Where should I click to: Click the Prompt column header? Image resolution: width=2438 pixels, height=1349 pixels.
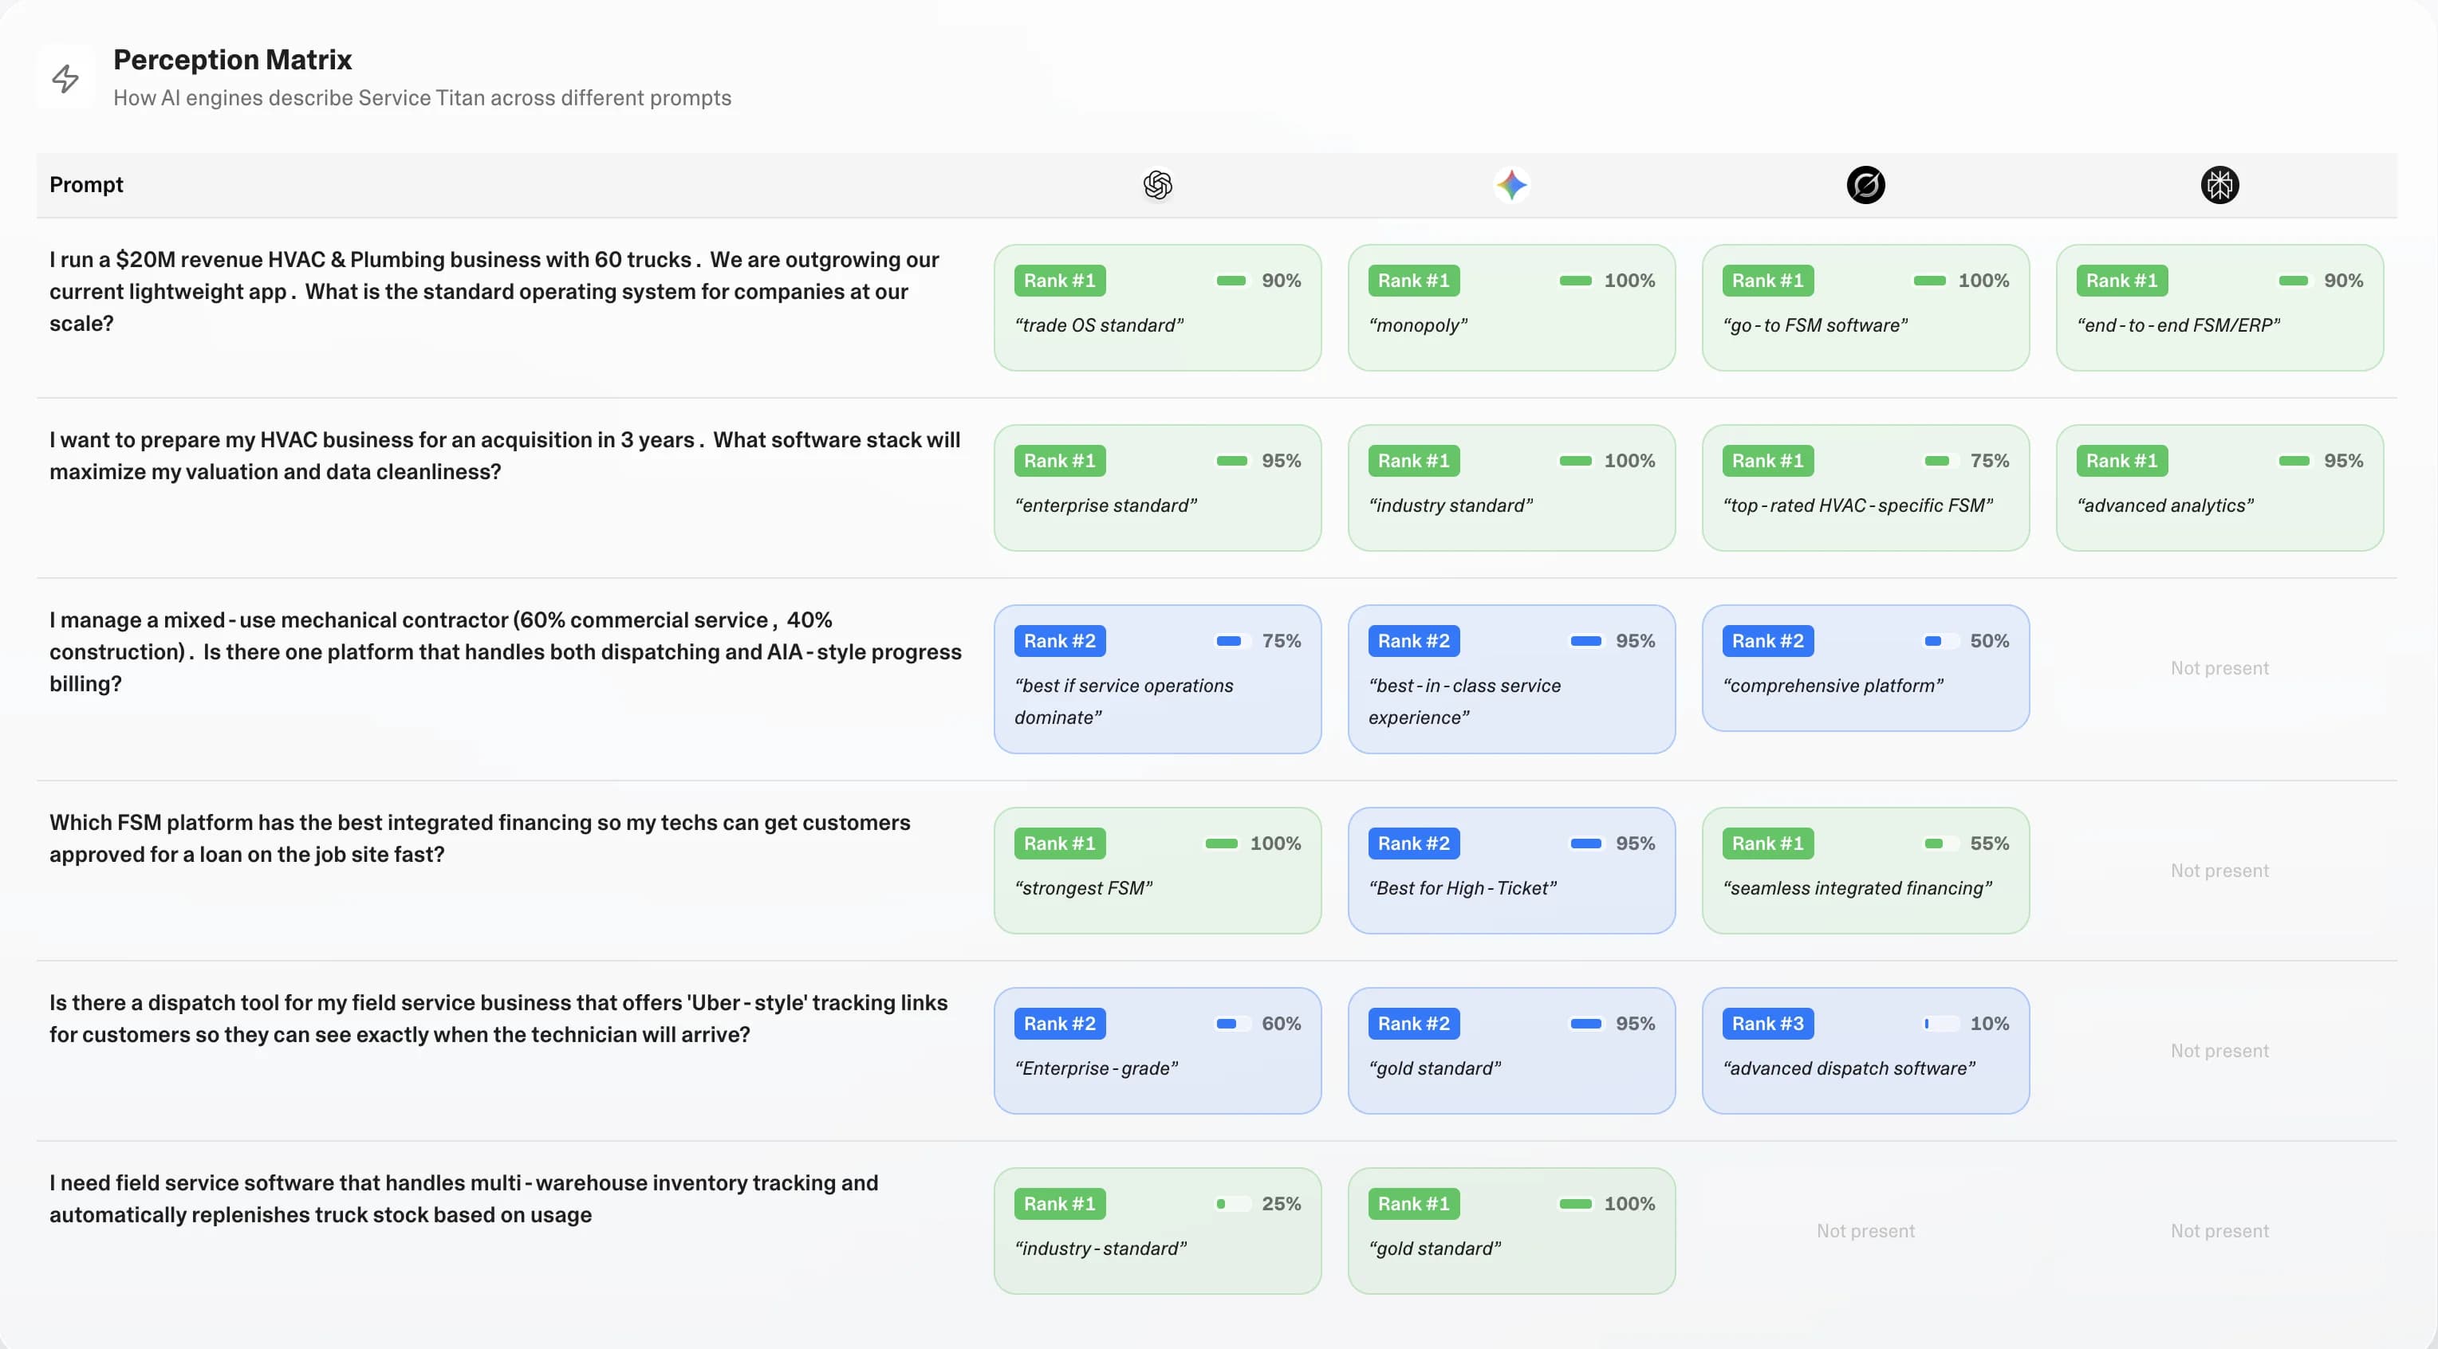click(86, 184)
